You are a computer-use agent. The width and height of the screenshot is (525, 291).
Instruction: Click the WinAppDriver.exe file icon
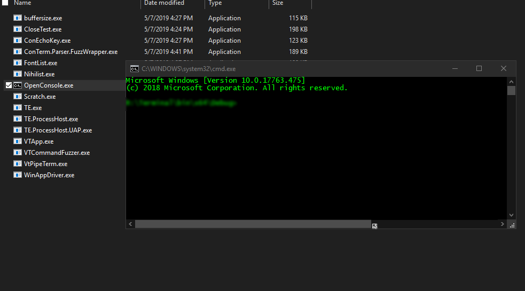click(18, 175)
